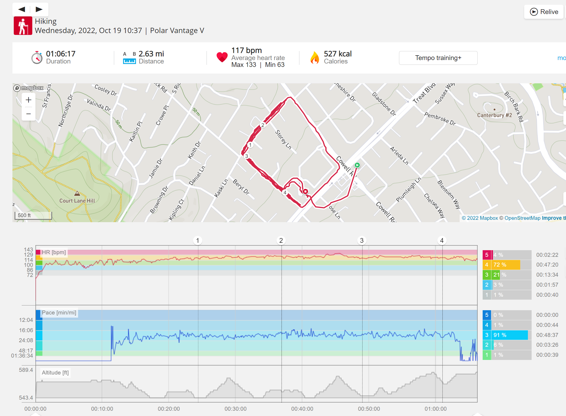Image resolution: width=566 pixels, height=416 pixels.
Task: Click the red route end marker
Action: tap(305, 191)
